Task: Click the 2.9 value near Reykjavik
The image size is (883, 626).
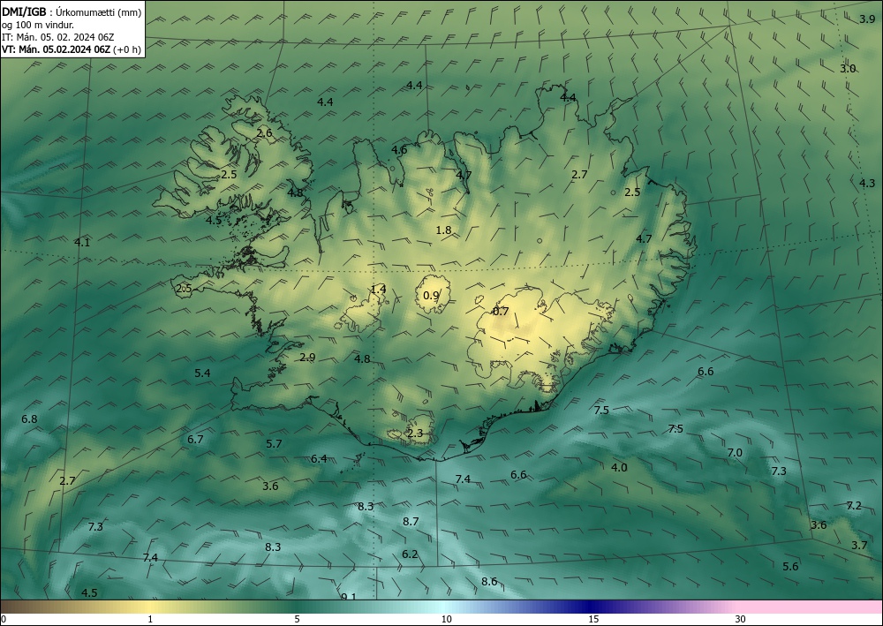Action: tap(307, 357)
